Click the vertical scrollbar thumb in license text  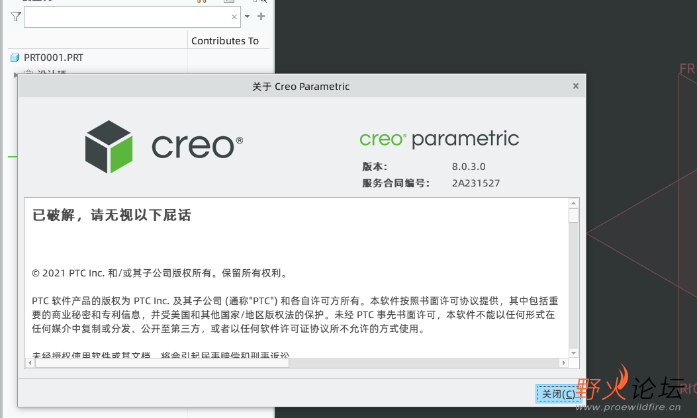point(573,216)
